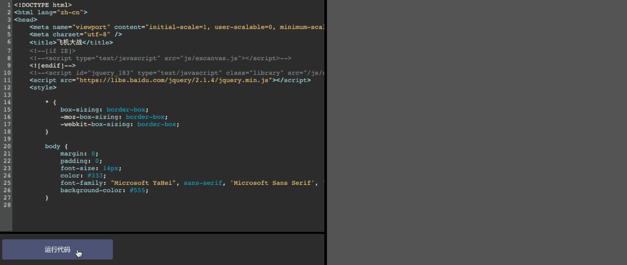
Task: Click the html lang="zh-cn" tag
Action: coord(51,12)
